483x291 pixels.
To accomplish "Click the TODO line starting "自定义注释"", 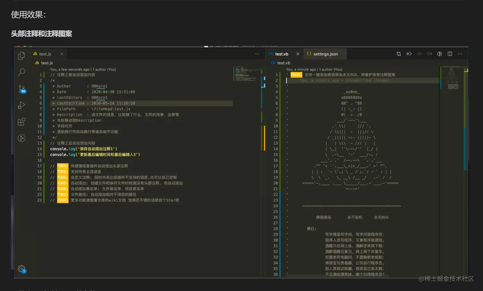I will [114, 177].
